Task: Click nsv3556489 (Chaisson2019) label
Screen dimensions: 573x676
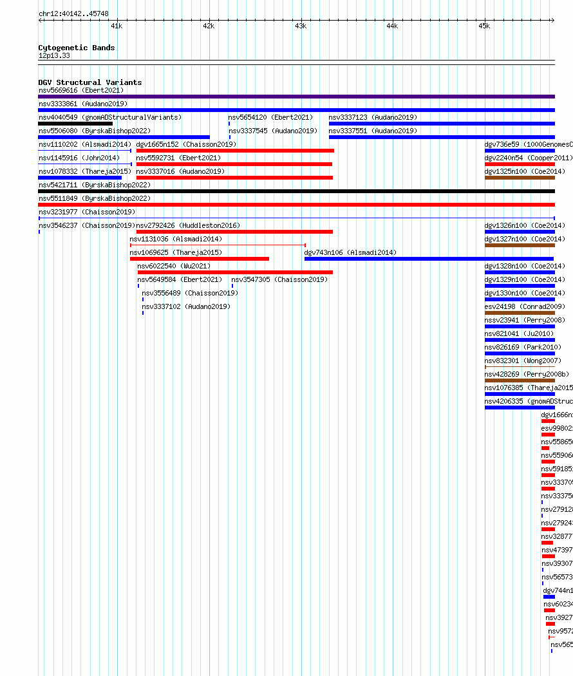Action: [x=190, y=293]
